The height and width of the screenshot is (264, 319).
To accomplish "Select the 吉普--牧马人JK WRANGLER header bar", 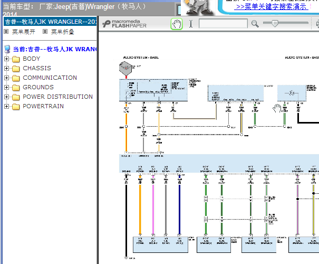I will click(50, 22).
